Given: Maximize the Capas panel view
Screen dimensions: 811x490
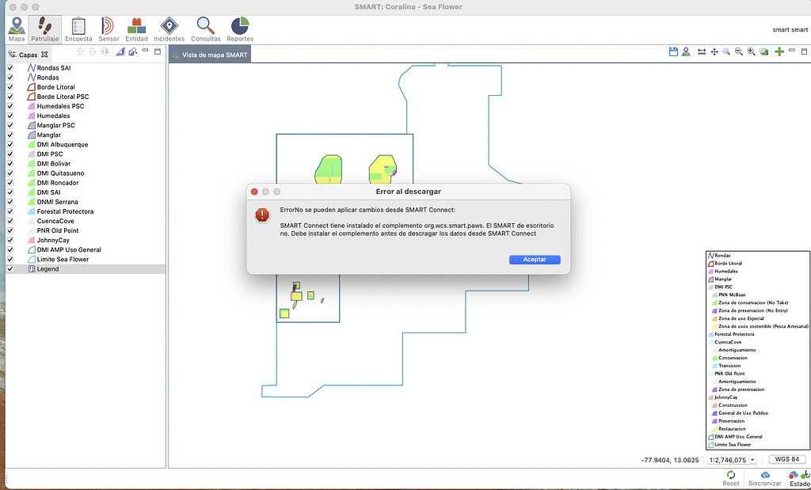Looking at the screenshot, I should [x=158, y=52].
